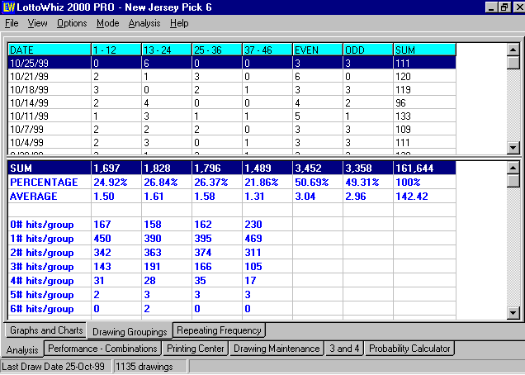Viewport: 525px width, 375px height.
Task: Click the 13 - 24 column header
Action: [x=167, y=50]
